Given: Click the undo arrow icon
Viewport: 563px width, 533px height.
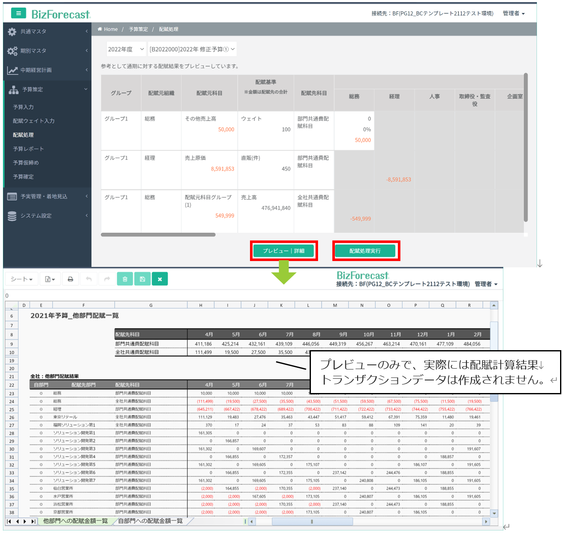Looking at the screenshot, I should (x=89, y=279).
